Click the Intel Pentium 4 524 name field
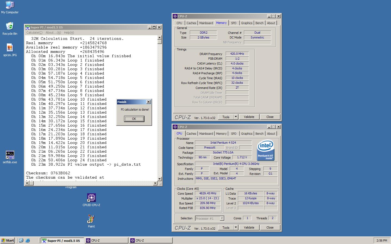The height and width of the screenshot is (244, 391). pyautogui.click(x=223, y=143)
